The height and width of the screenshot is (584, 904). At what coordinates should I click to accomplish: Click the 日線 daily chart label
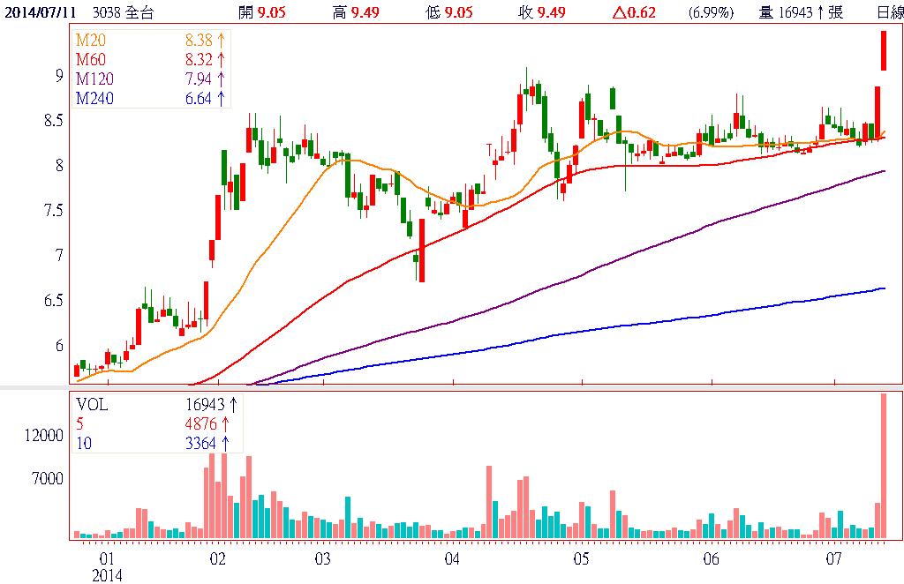(890, 12)
